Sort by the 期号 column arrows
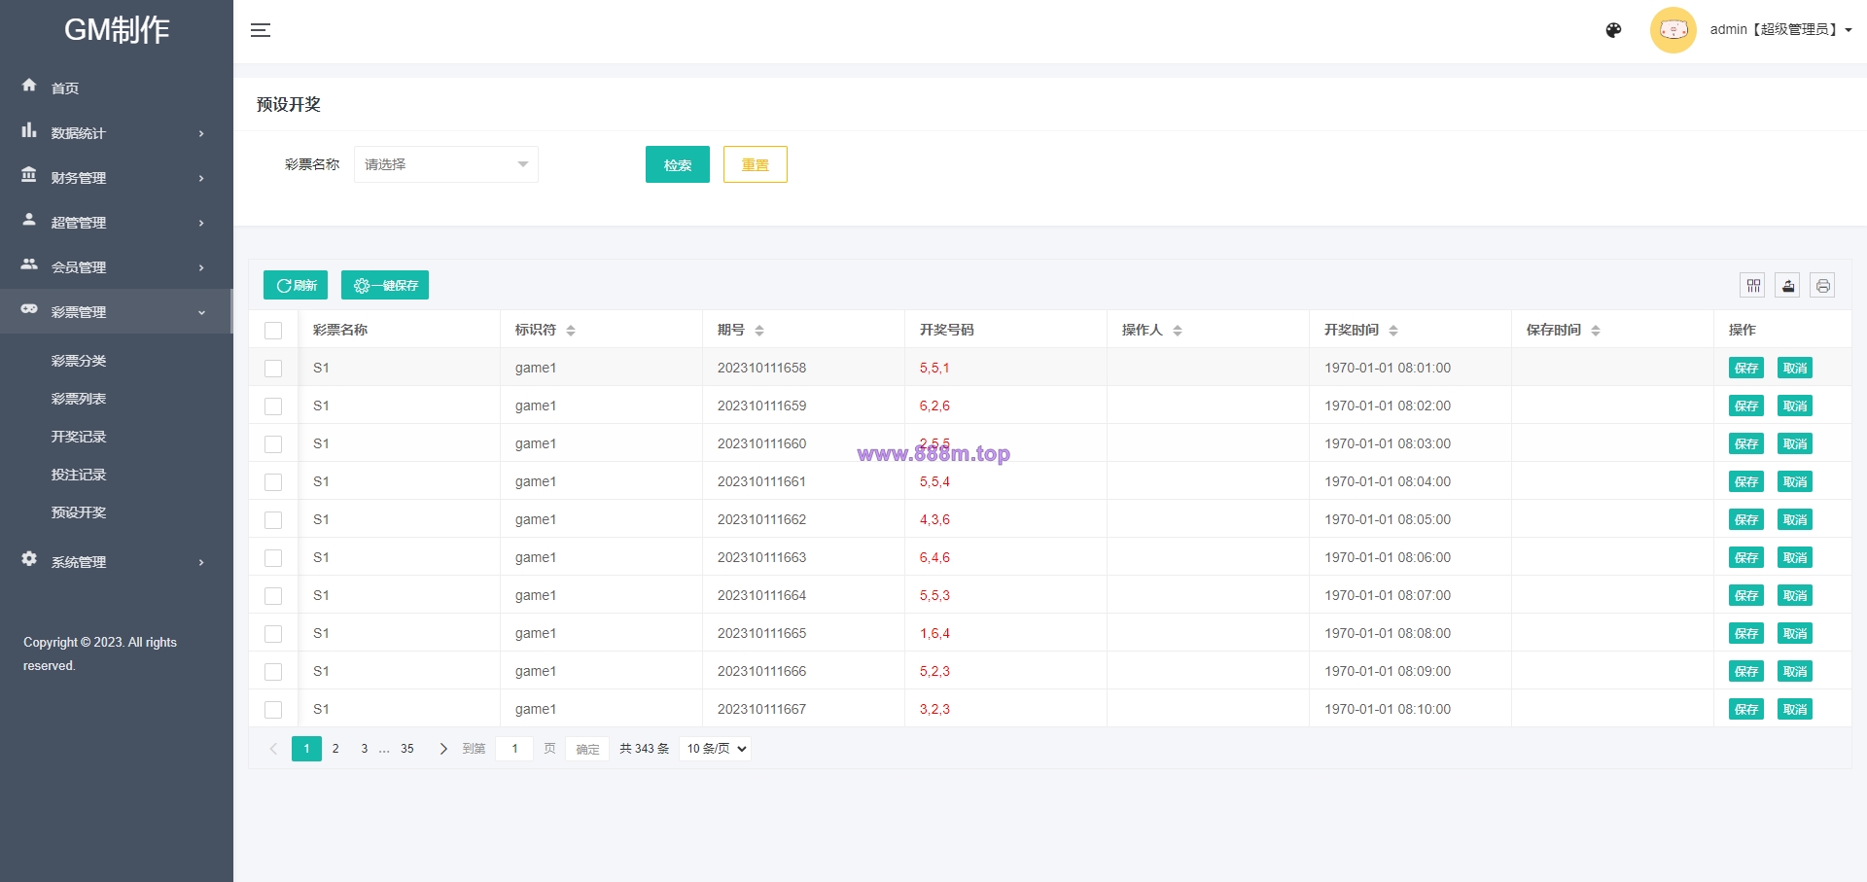 pos(759,331)
